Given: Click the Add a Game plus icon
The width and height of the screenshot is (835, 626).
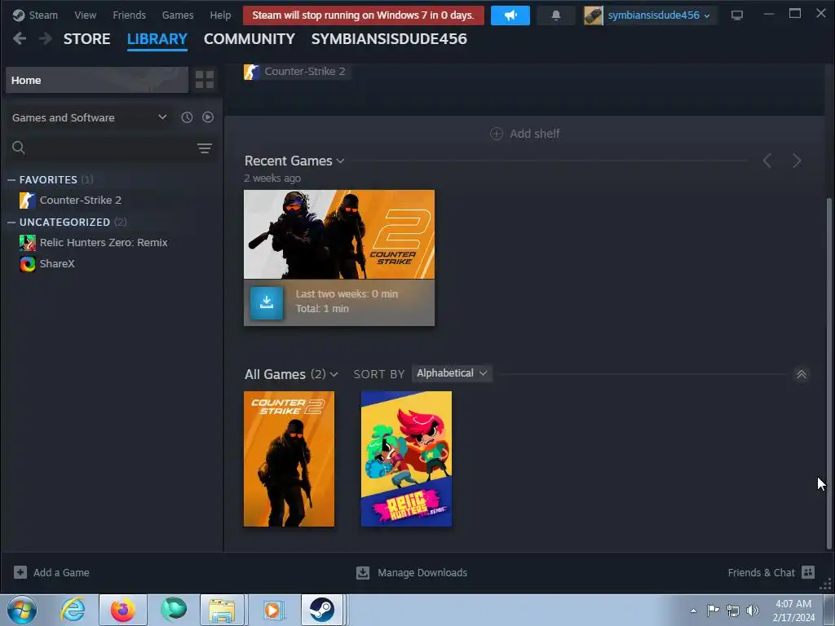Looking at the screenshot, I should tap(20, 572).
